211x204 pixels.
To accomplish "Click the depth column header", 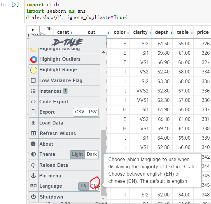I will point(162,32).
